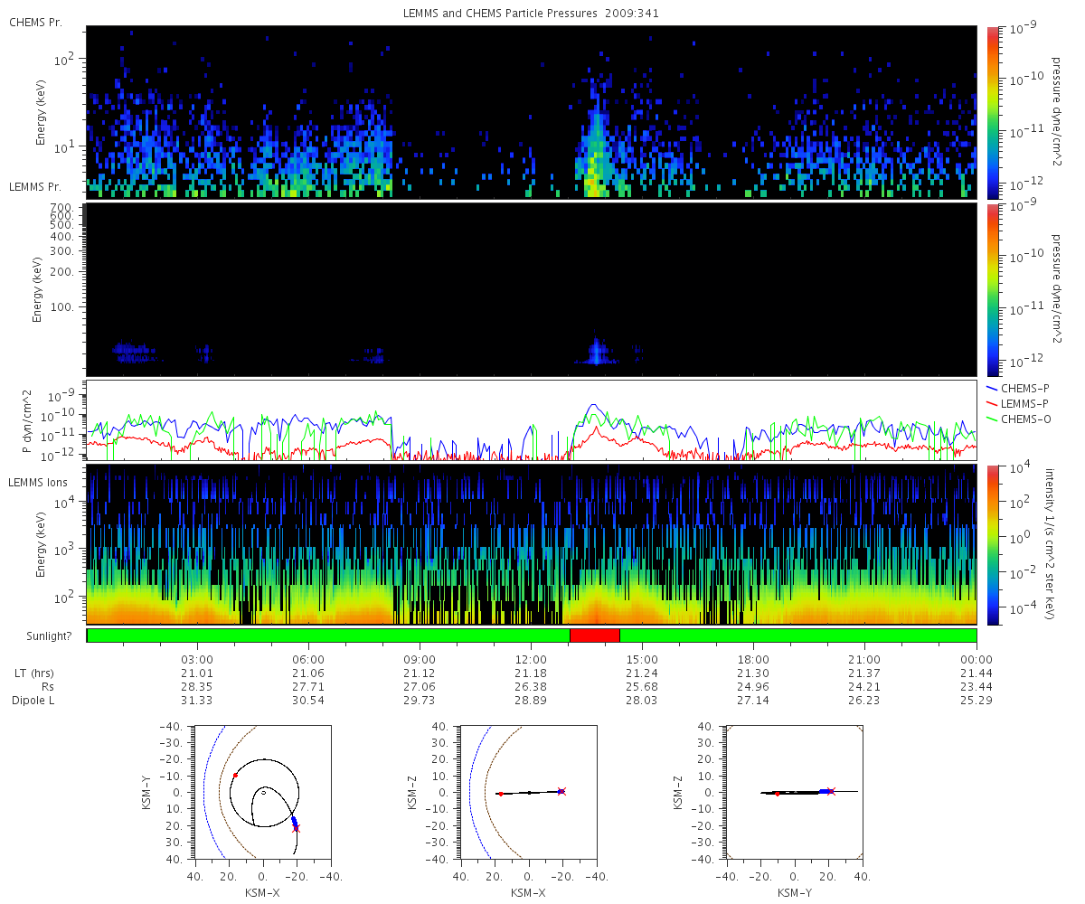The height and width of the screenshot is (904, 1085).
Task: Click the red X marker in the KSM-X/KSM-Z plot
Action: (x=561, y=791)
